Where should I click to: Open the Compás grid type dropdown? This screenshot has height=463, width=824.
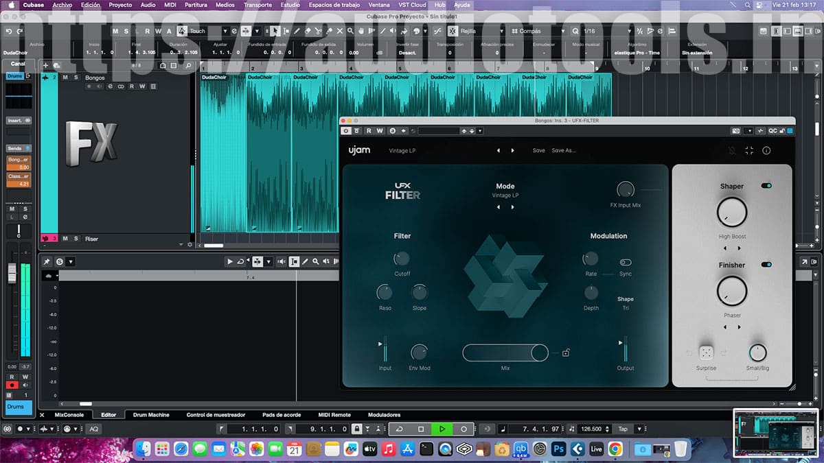click(x=563, y=31)
